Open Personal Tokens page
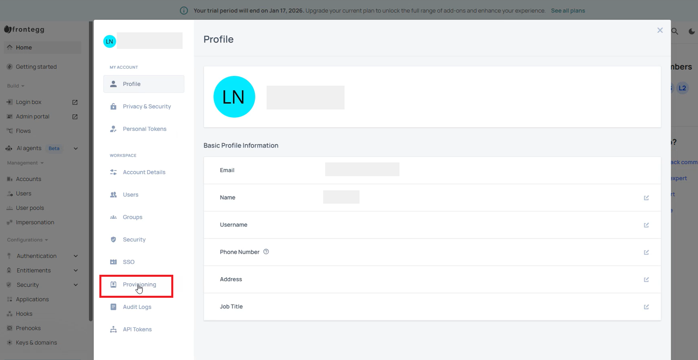 pyautogui.click(x=144, y=129)
